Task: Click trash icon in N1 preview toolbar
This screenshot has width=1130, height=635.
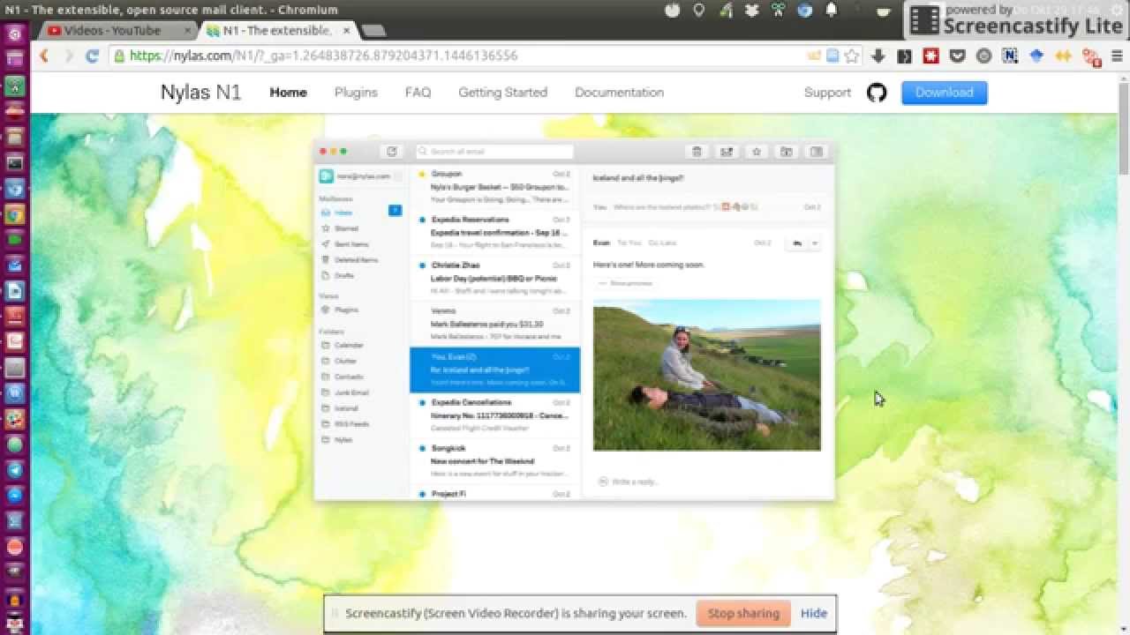Action: tap(697, 152)
